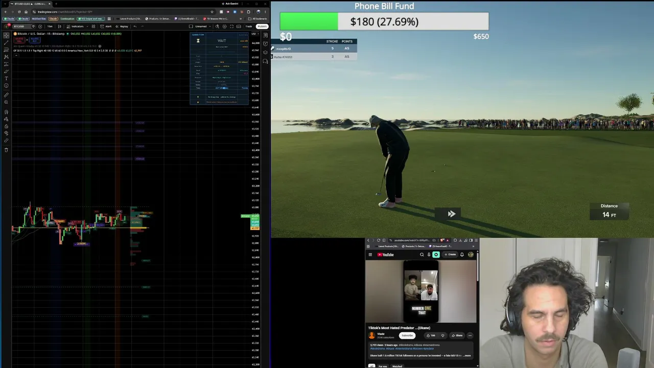The image size is (654, 368).
Task: Open the indicator templates grid
Action: click(93, 26)
